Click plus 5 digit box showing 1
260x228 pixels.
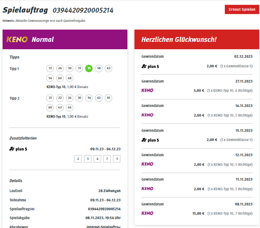(117, 159)
